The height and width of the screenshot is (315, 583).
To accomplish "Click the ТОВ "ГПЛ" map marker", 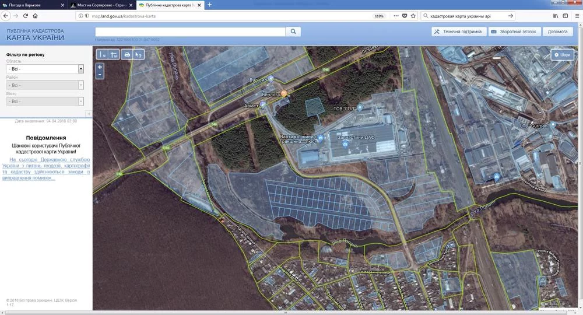I will (x=360, y=108).
